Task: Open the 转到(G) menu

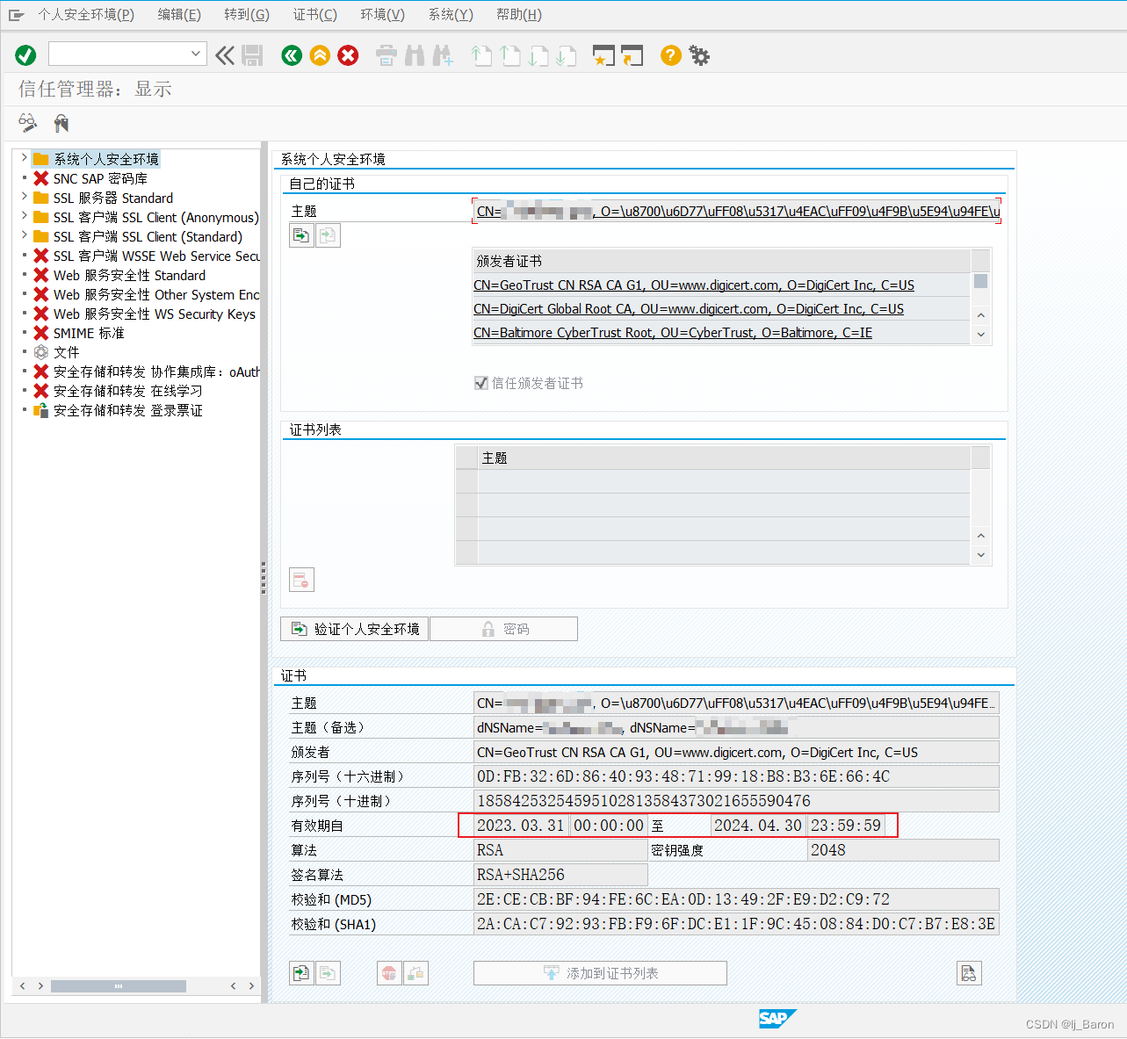Action: (x=247, y=15)
